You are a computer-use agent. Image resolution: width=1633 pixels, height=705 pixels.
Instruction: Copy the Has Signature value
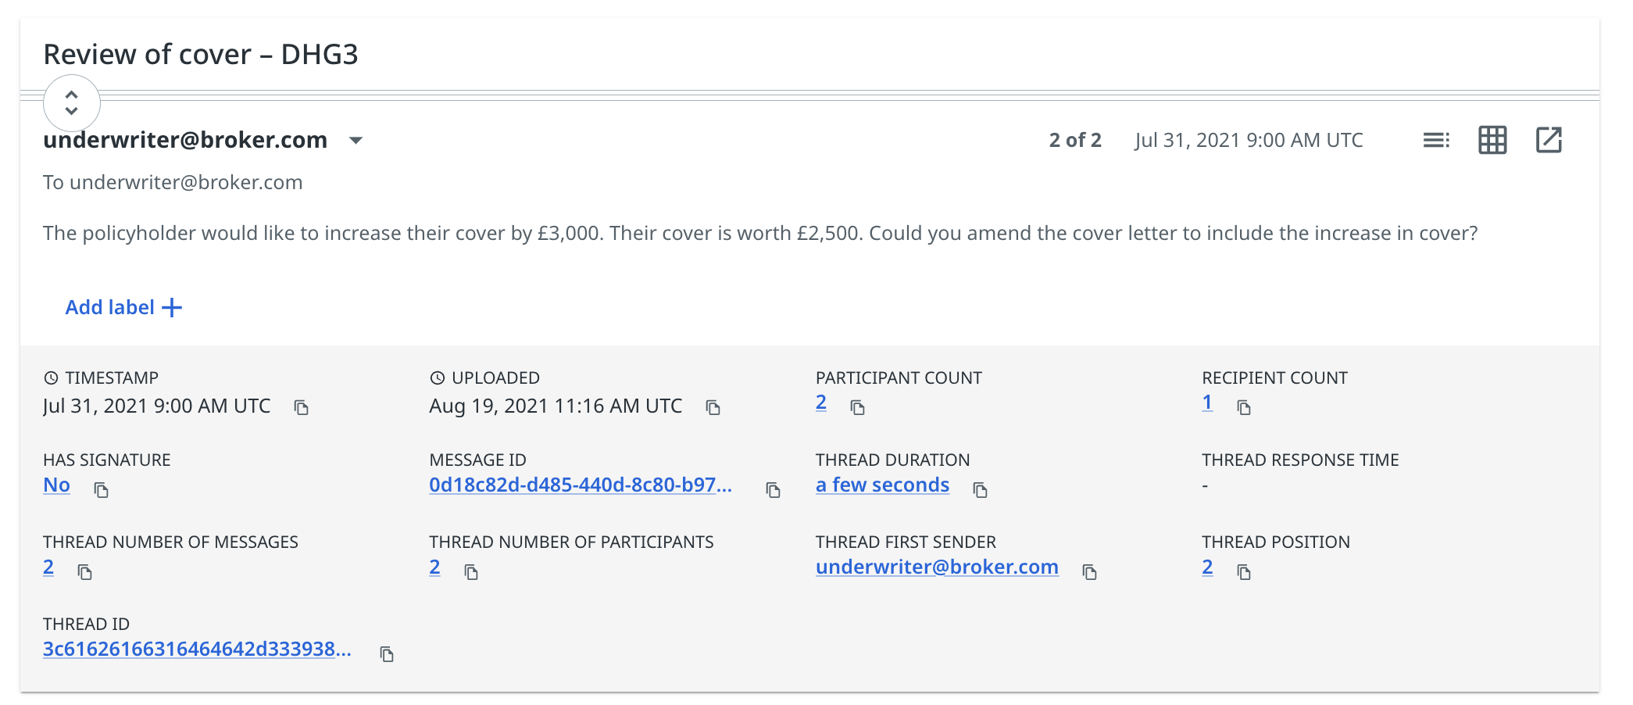pos(101,490)
